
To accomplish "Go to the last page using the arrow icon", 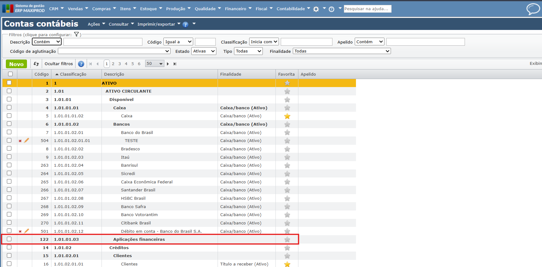I will (175, 64).
